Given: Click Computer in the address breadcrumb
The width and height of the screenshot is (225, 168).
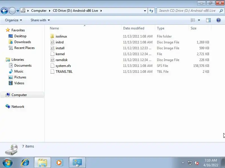Looking at the screenshot, I should tap(39, 11).
